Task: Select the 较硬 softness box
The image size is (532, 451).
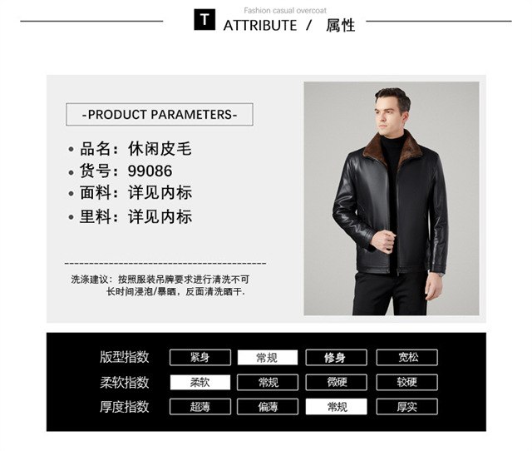Action: [406, 382]
